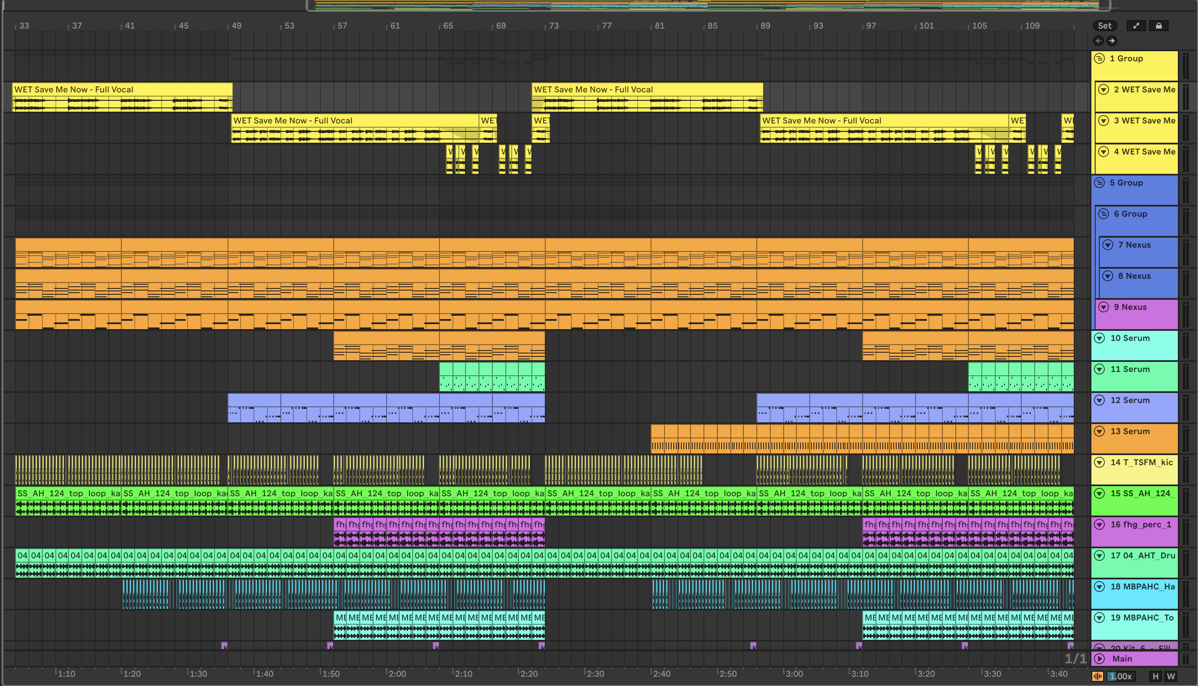Collapse the 5 Group track group icon
Viewport: 1198px width, 686px height.
coord(1099,183)
